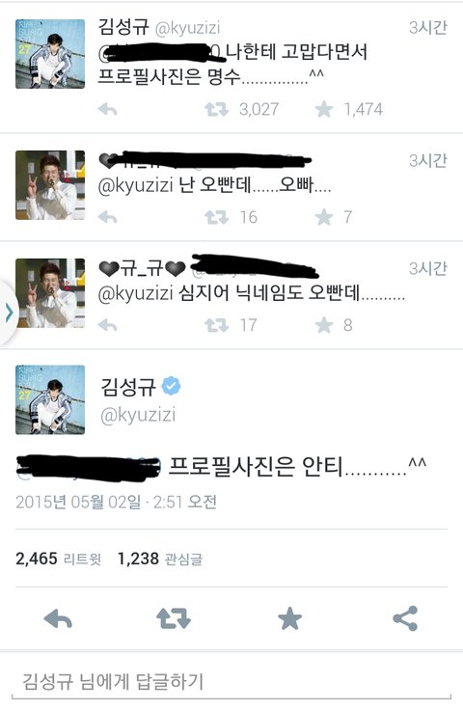Retweet the tweet with 3,027 retweets
The width and height of the screenshot is (463, 711).
click(x=216, y=109)
